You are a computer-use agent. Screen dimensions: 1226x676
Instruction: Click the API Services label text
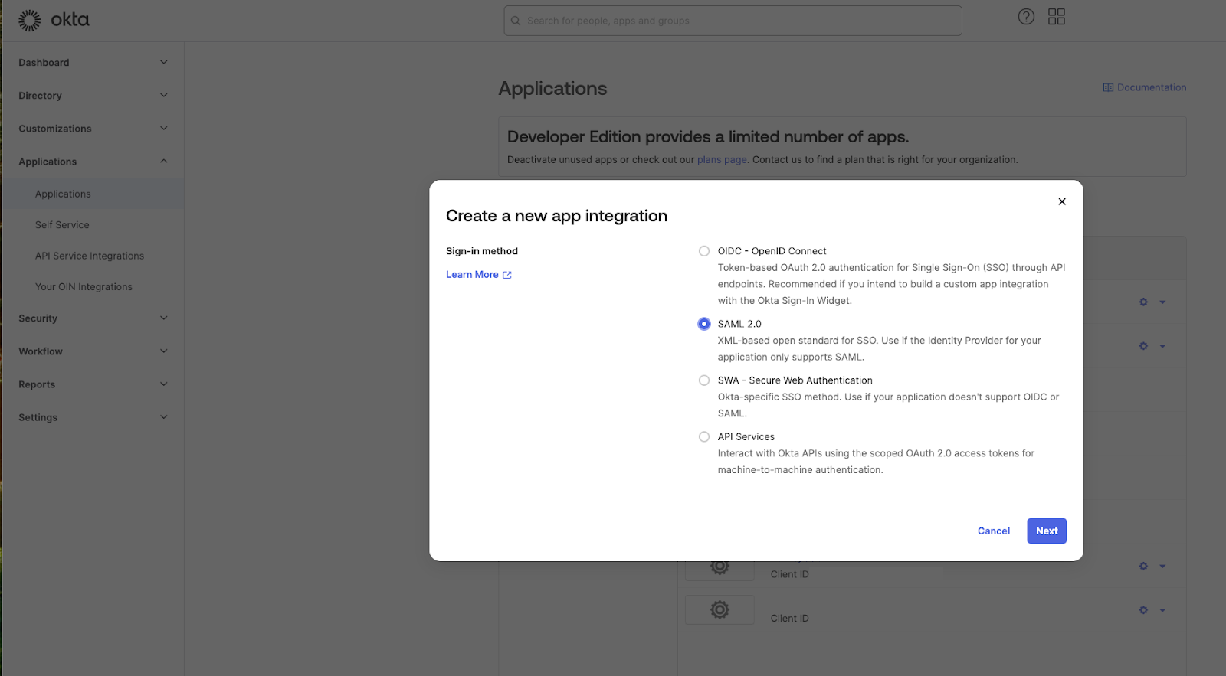pos(746,437)
